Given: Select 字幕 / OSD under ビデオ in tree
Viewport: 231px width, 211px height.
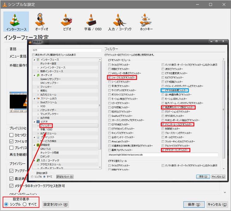Looking at the screenshot, I should tap(46, 129).
